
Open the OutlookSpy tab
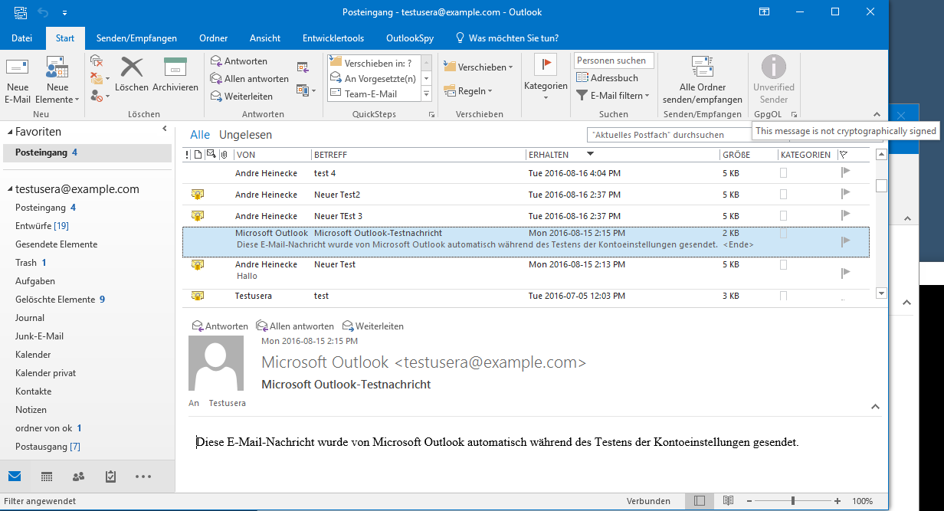tap(410, 38)
